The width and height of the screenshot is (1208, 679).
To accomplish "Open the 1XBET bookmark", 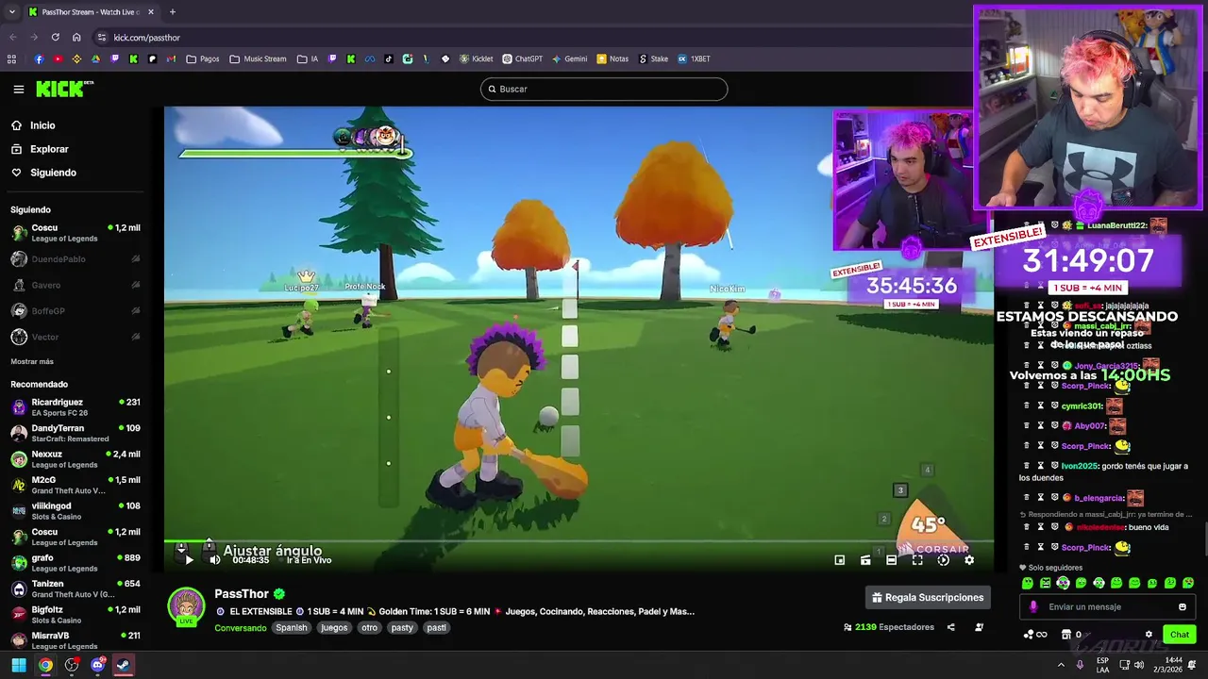I will tap(694, 58).
